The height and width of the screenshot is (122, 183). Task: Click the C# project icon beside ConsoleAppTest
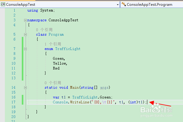click(3, 5)
